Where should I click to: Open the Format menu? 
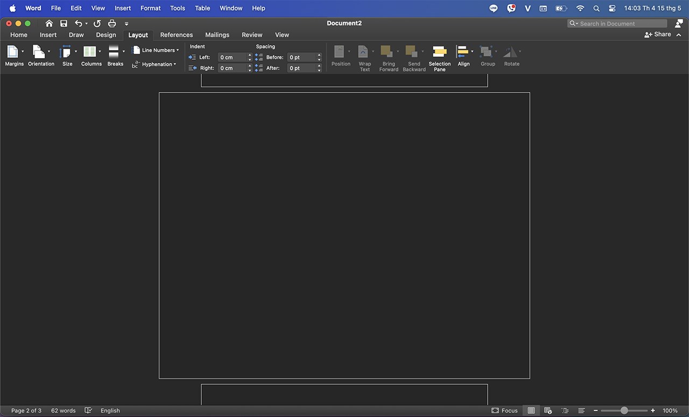pyautogui.click(x=151, y=8)
